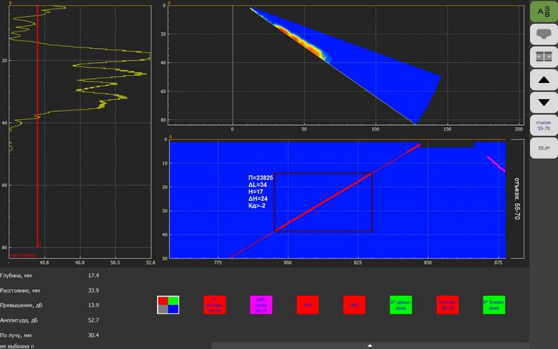Select the red АК2 channel tile

pyautogui.click(x=354, y=305)
